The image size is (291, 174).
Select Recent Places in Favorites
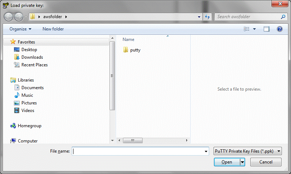[x=35, y=65]
